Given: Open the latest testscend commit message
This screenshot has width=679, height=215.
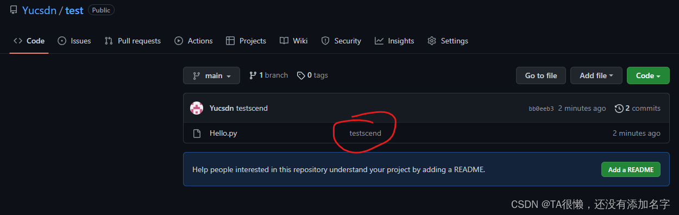Looking at the screenshot, I should click(252, 108).
